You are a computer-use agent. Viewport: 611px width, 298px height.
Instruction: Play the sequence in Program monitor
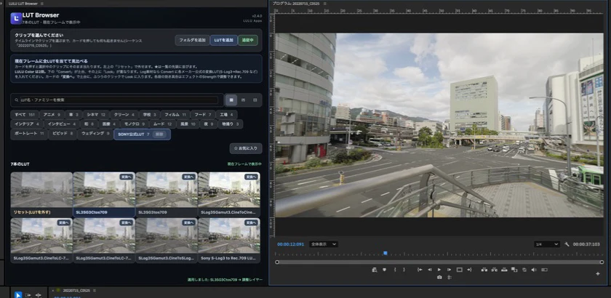[x=439, y=270]
